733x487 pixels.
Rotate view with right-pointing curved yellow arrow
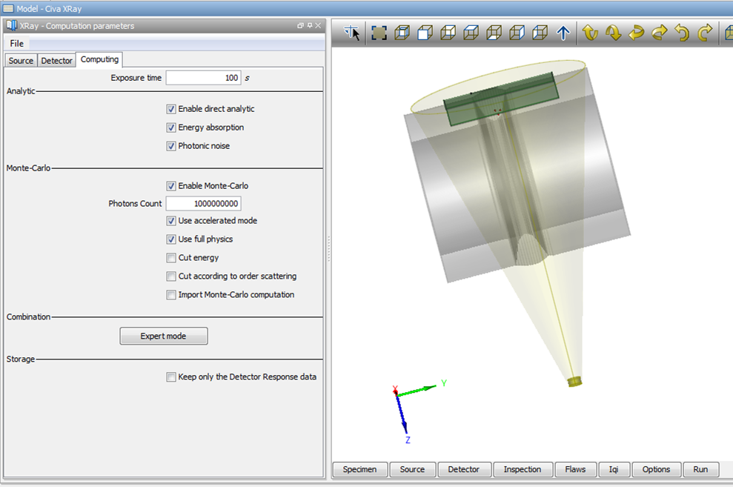[x=659, y=33]
